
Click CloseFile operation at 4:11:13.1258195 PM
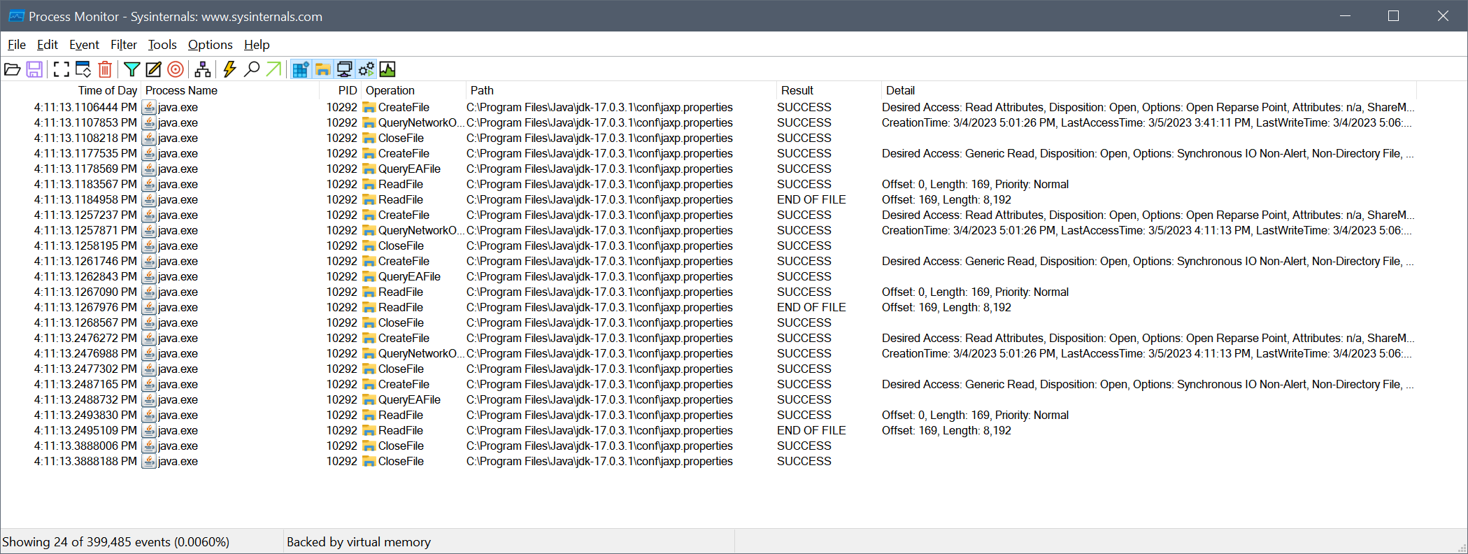tap(401, 246)
